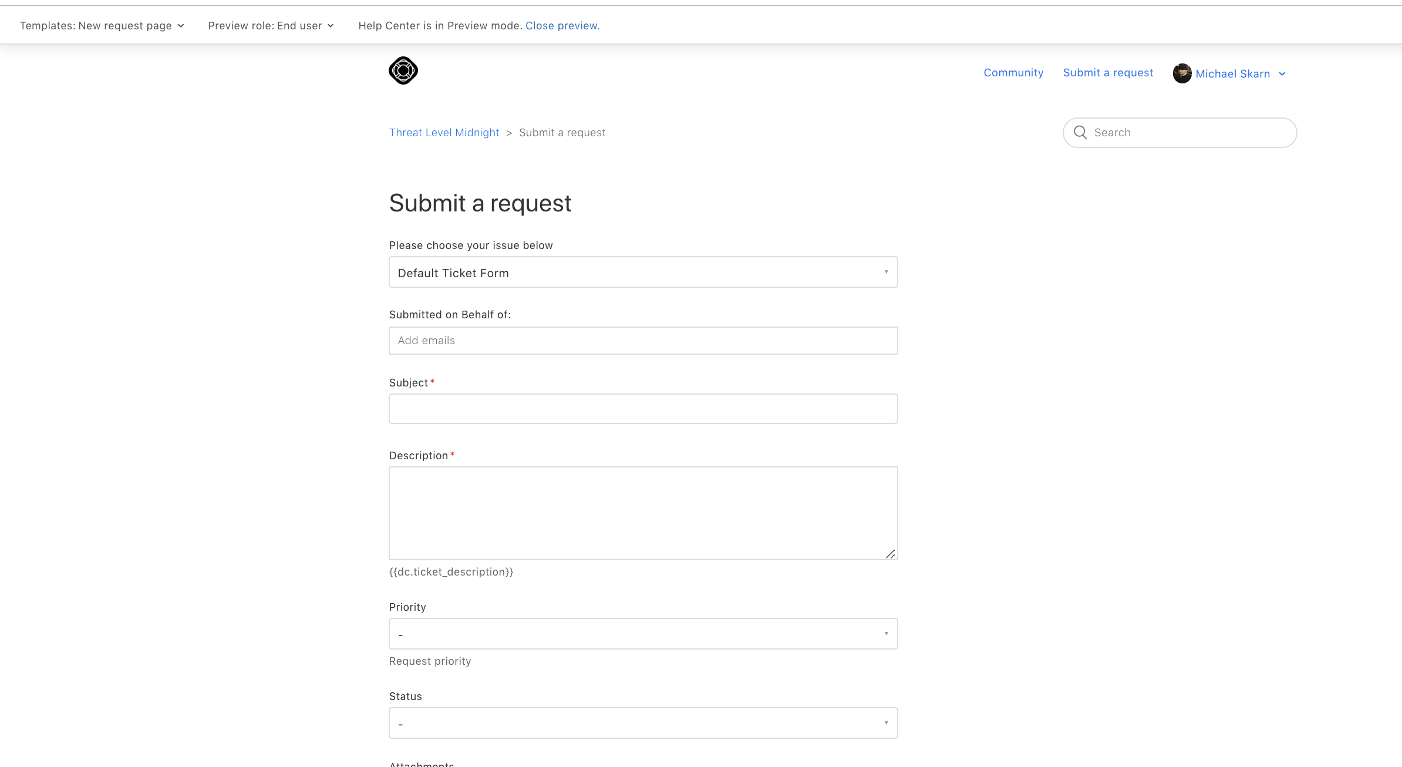The image size is (1402, 767).
Task: Click Submit a request in header
Action: tap(1108, 73)
